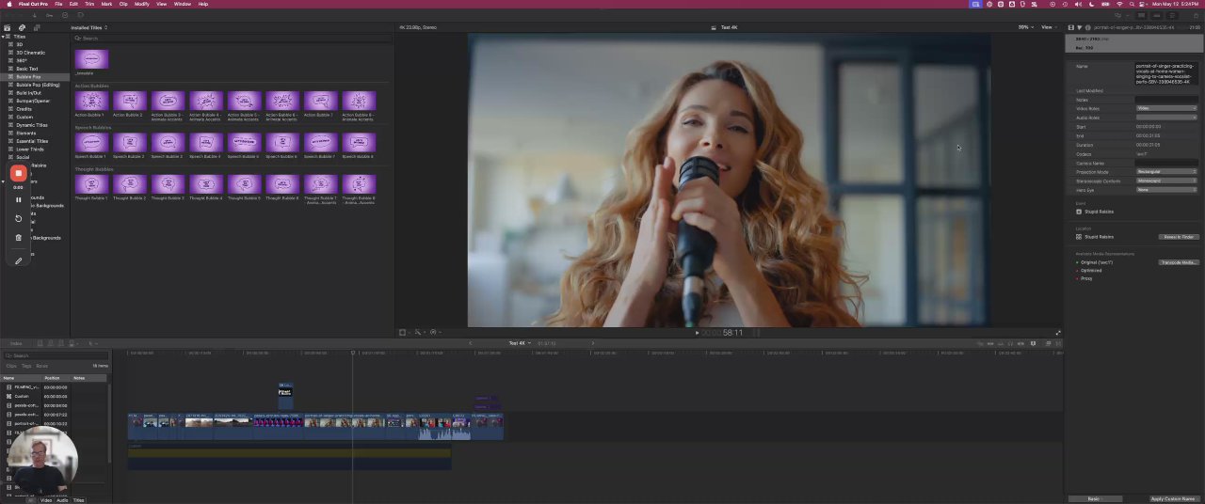Select the Build In/Out category
The height and width of the screenshot is (504, 1205).
click(x=29, y=93)
